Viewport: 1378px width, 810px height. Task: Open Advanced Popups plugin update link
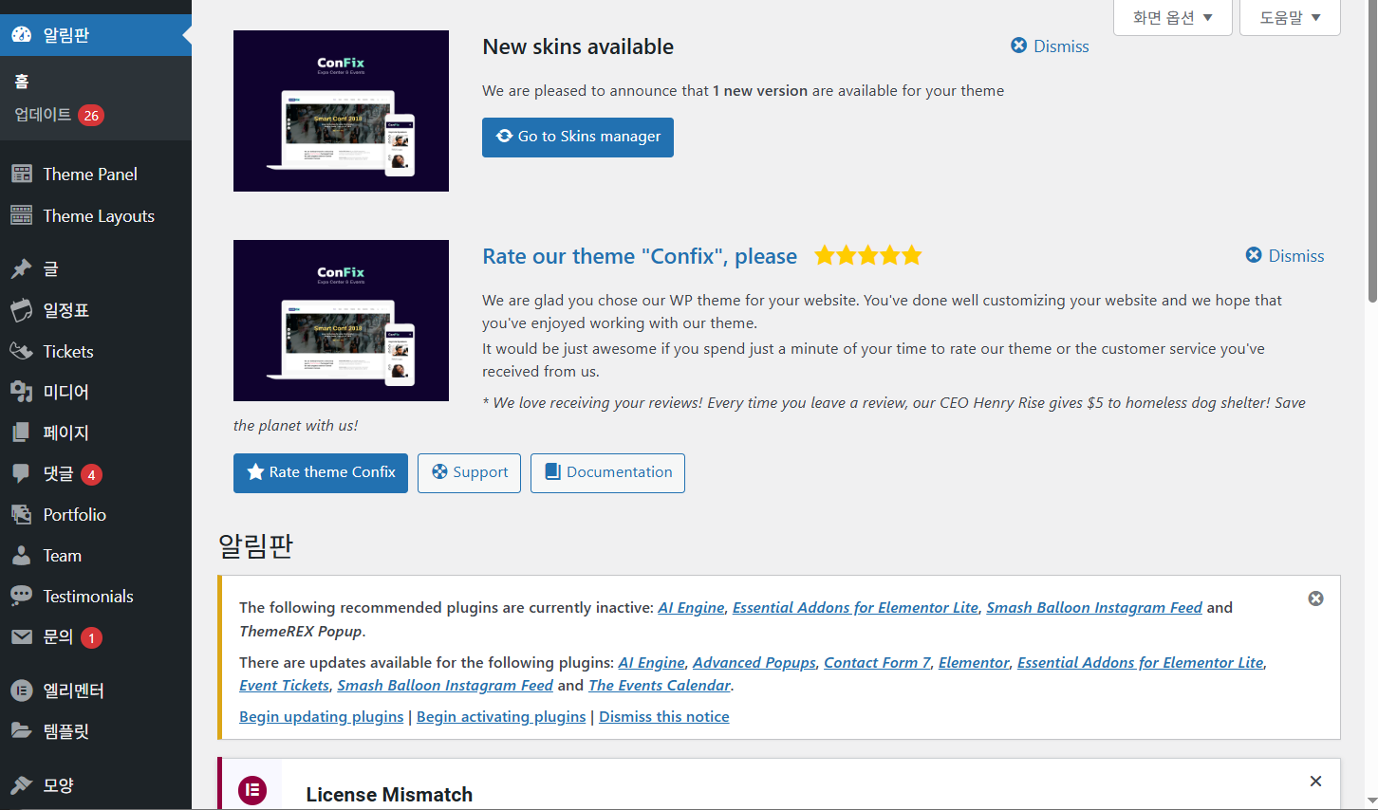point(754,663)
